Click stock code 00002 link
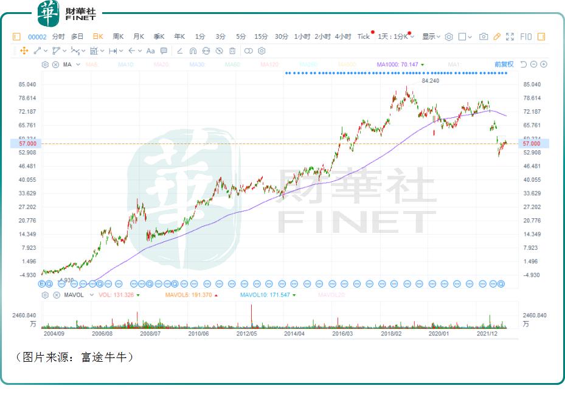 tap(38, 36)
